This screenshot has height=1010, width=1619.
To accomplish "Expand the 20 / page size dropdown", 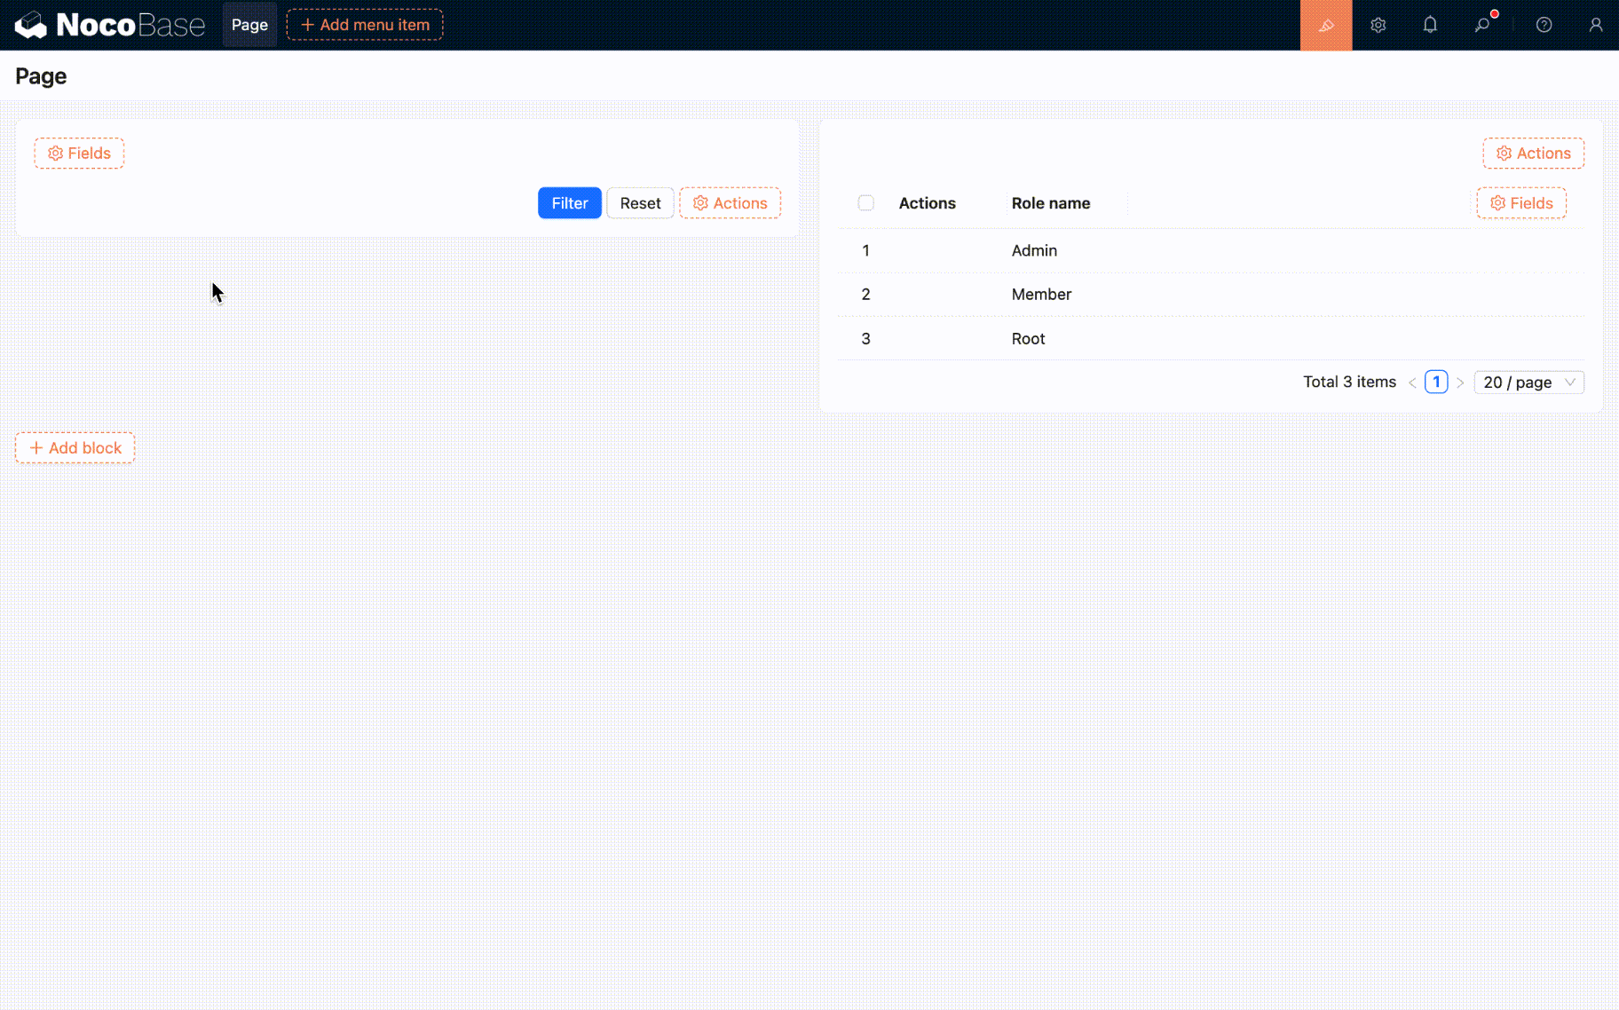I will (1528, 383).
